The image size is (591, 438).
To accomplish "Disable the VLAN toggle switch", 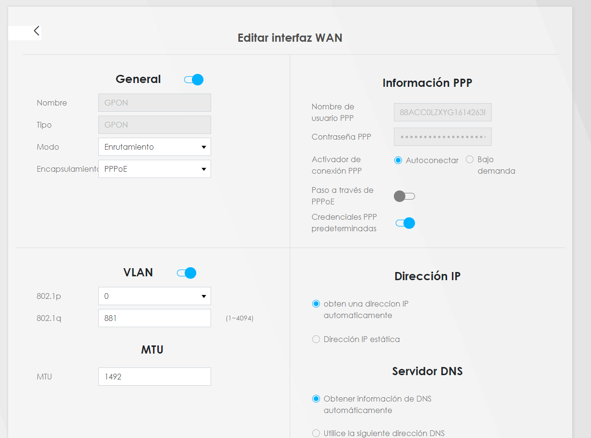I will 187,273.
